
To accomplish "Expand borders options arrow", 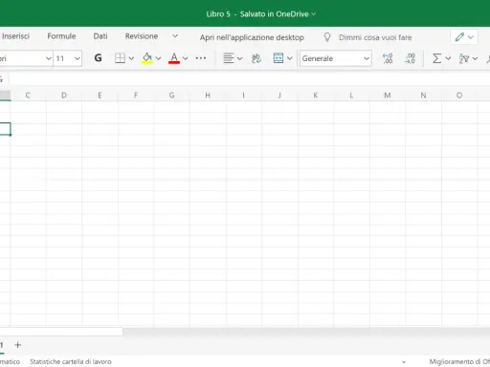I will click(131, 58).
